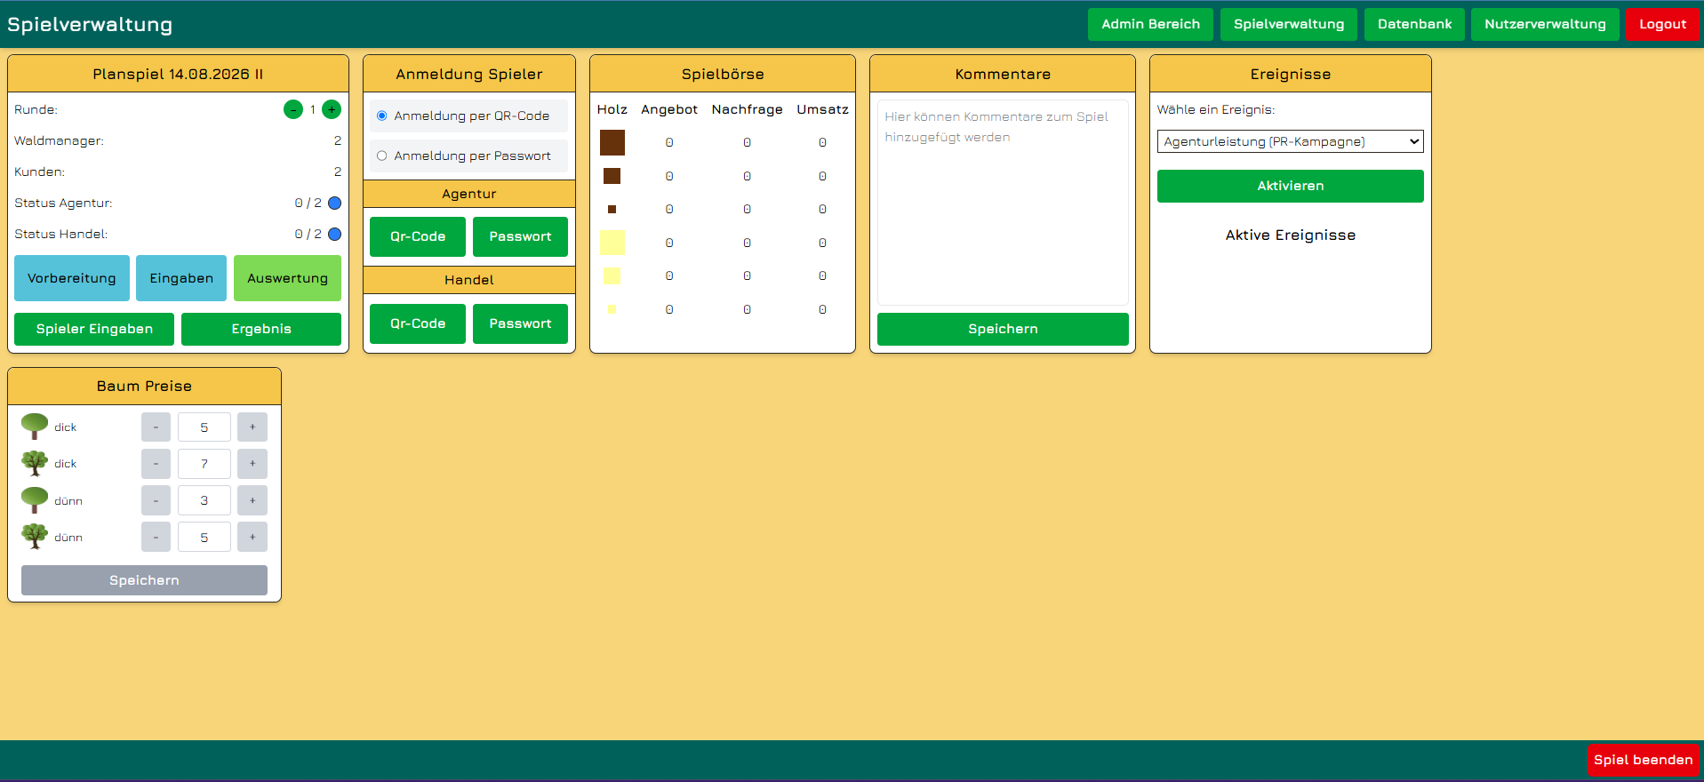Select Anmeldung per QR-Code option
Screen dimensions: 1704x782
382,116
